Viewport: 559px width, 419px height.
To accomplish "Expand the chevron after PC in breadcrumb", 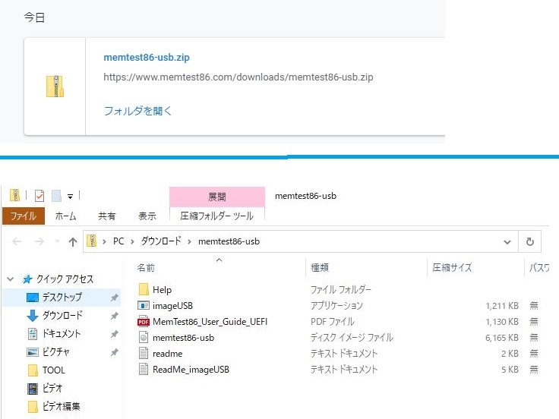I will pyautogui.click(x=132, y=241).
